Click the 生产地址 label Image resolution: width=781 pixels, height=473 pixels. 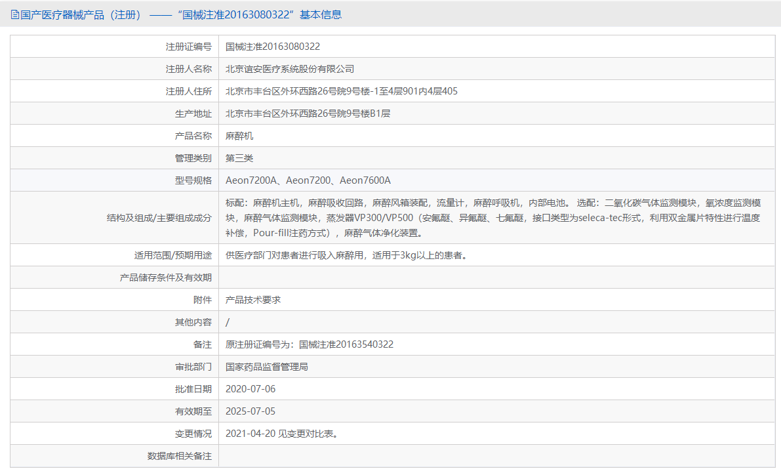[x=193, y=113]
